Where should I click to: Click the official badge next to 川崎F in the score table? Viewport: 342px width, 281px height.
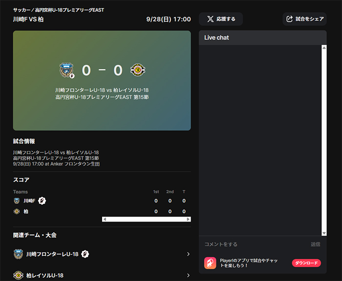[x=42, y=201]
